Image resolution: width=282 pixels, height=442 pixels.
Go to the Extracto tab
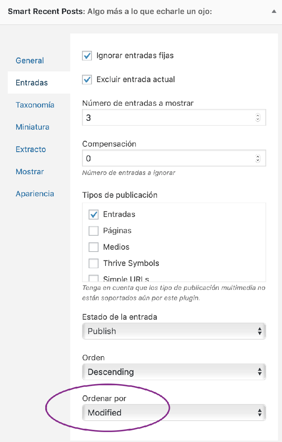point(31,149)
